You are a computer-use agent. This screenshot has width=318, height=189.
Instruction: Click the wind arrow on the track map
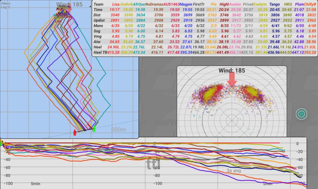coord(69,8)
